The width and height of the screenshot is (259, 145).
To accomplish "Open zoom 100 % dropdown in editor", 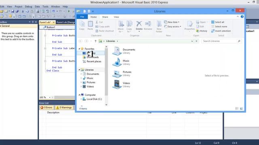I will pos(49,97).
